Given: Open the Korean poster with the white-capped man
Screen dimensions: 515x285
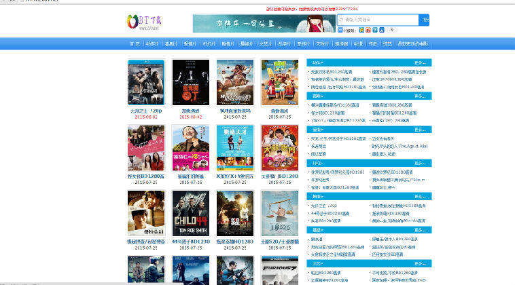Looking at the screenshot, I should point(146,213).
